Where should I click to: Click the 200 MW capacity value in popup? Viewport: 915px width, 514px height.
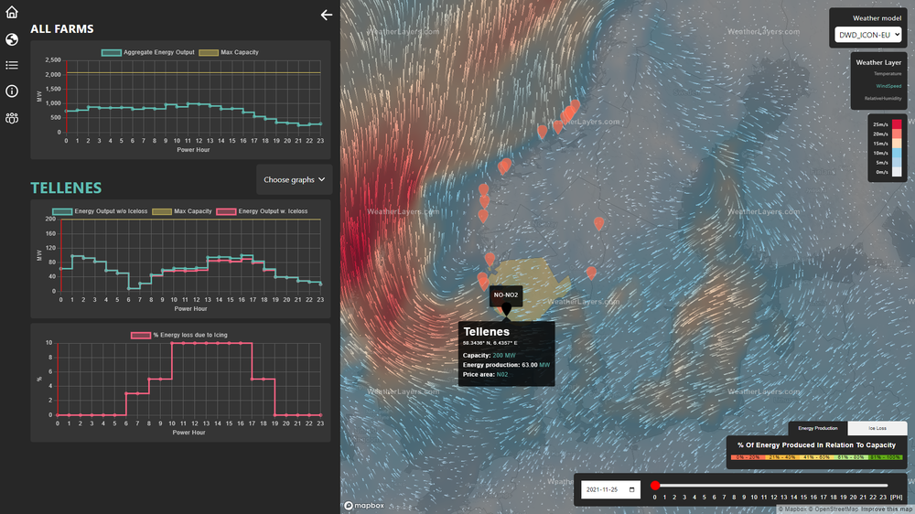point(504,355)
